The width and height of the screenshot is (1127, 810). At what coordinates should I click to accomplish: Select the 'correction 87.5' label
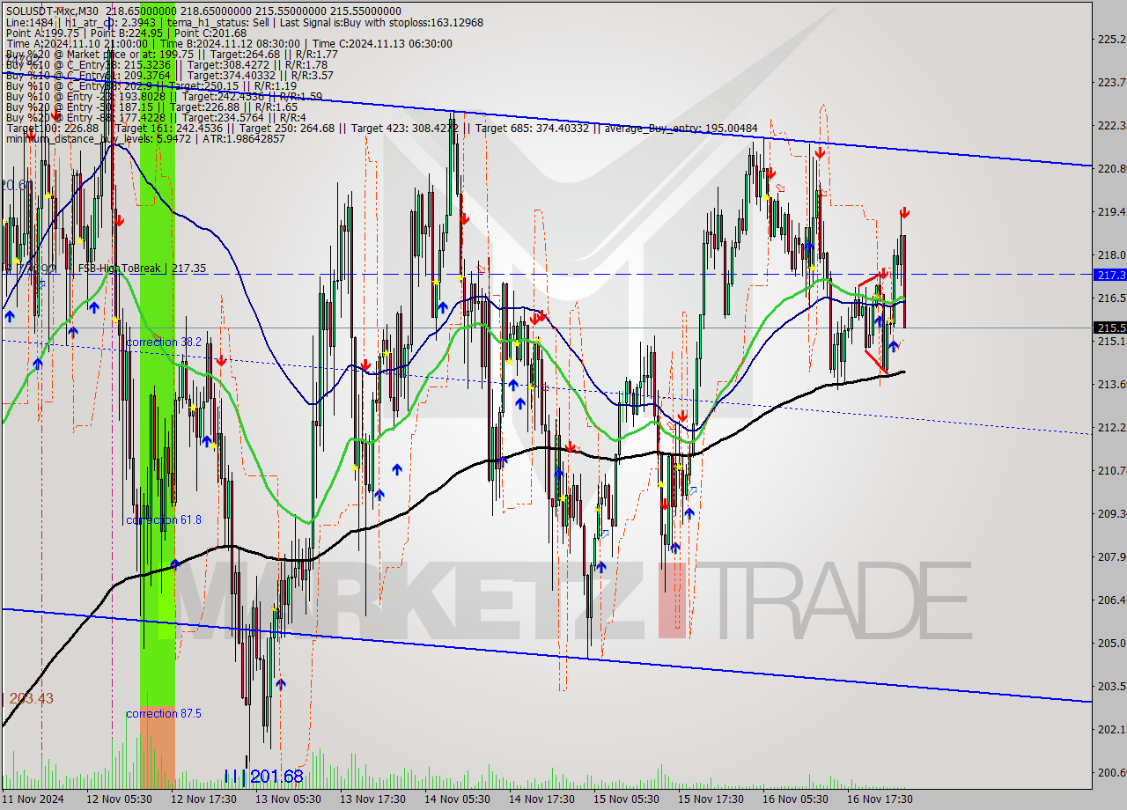point(164,713)
